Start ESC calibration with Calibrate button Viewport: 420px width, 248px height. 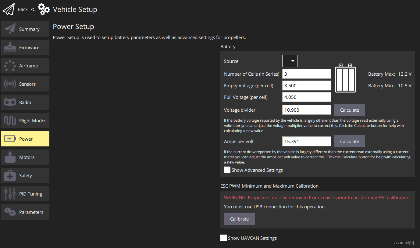coord(239,219)
